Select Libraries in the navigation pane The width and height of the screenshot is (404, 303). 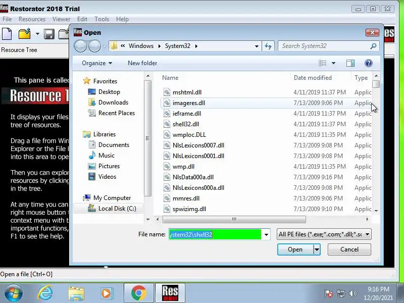click(105, 134)
